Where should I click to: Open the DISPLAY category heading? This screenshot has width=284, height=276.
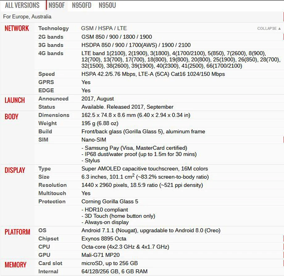click(x=15, y=170)
